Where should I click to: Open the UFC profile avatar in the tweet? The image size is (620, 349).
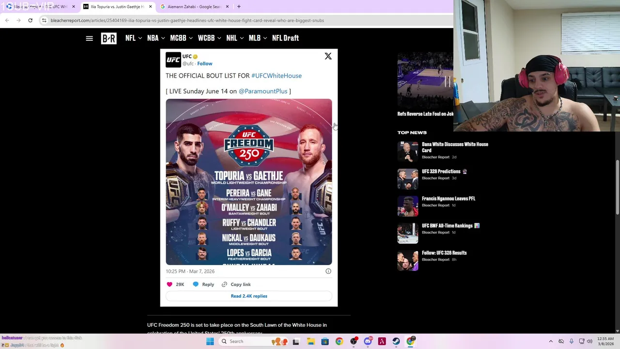tap(173, 60)
